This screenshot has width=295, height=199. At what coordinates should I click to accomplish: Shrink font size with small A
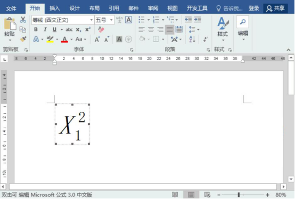(x=106, y=39)
